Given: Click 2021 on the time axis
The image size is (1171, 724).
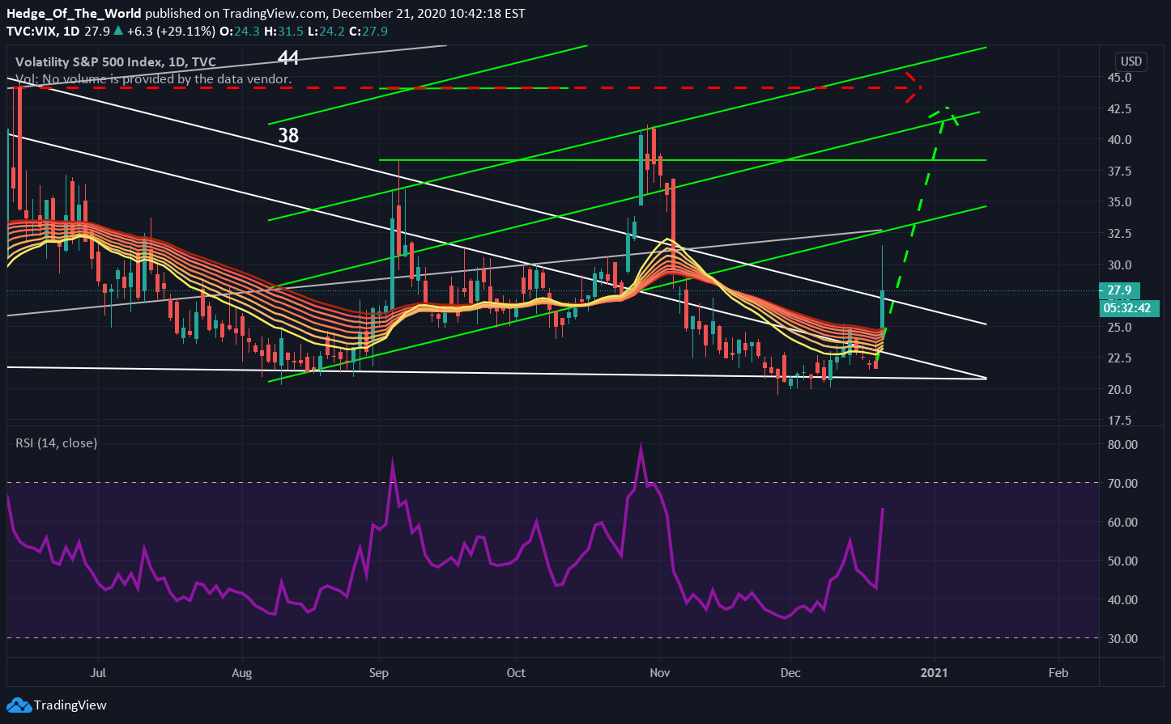Looking at the screenshot, I should pyautogui.click(x=935, y=673).
